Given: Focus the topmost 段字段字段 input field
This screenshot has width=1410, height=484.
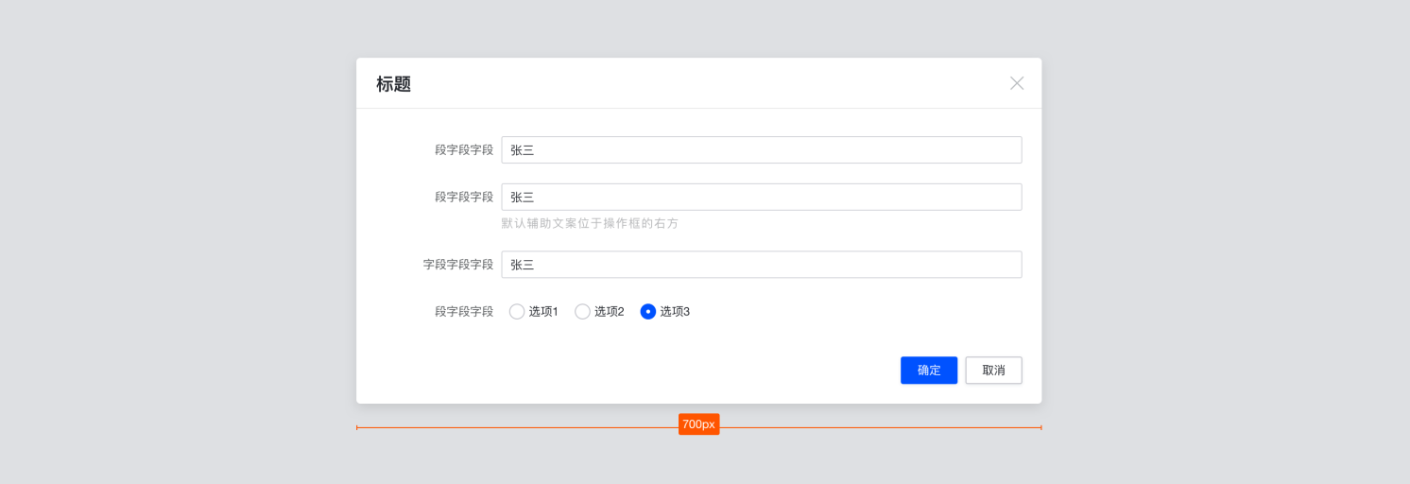Looking at the screenshot, I should tap(762, 150).
